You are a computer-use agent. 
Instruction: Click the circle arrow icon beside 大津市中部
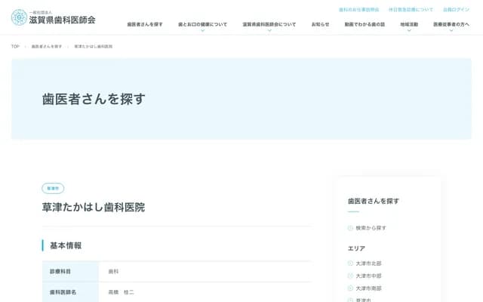coord(350,276)
